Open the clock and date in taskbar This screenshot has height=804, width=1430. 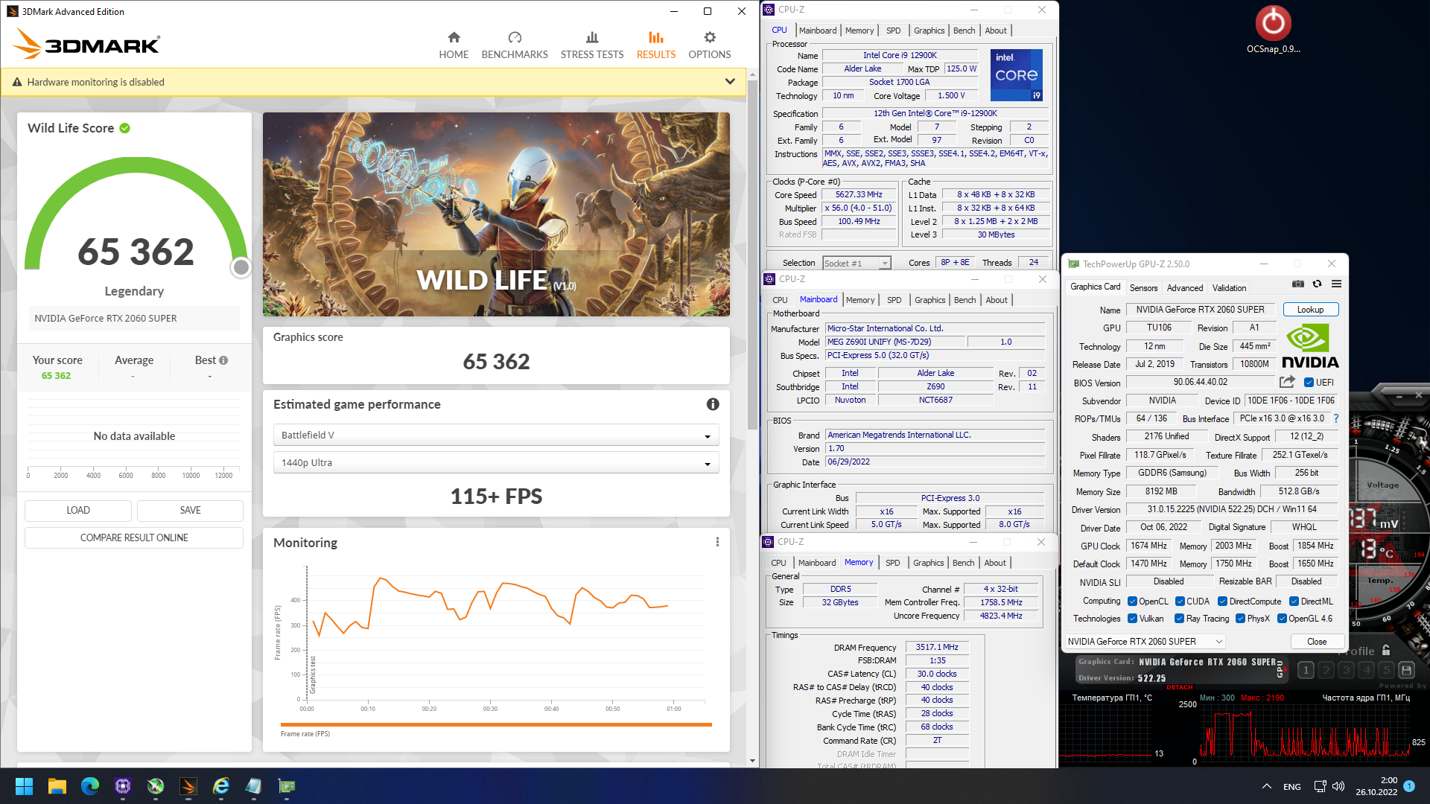coord(1377,786)
